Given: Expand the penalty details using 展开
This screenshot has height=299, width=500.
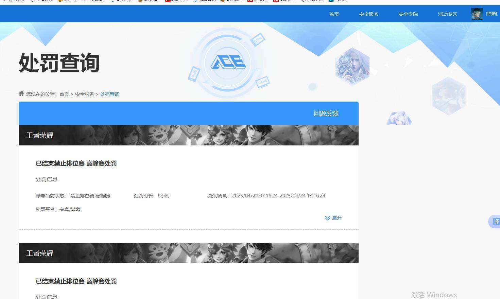Looking at the screenshot, I should [x=337, y=218].
